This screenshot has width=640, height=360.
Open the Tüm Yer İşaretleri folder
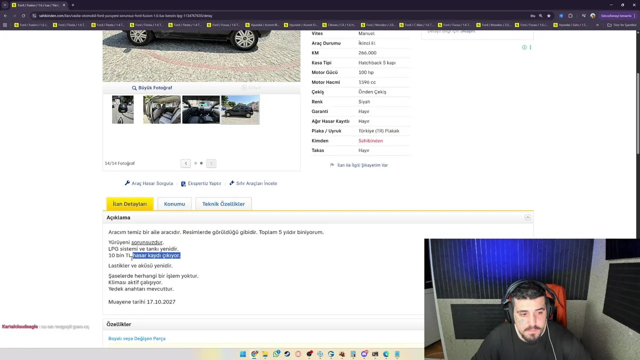(x=621, y=25)
